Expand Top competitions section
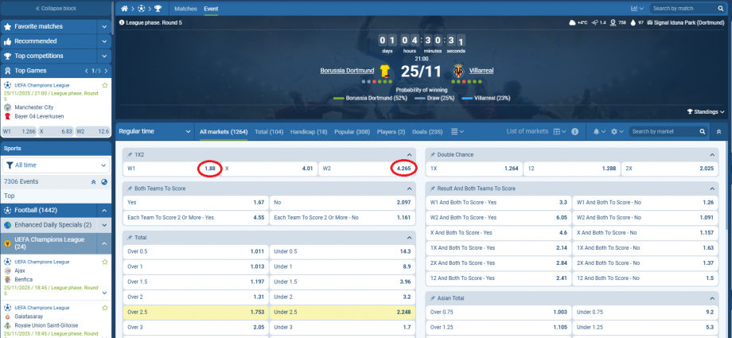The height and width of the screenshot is (338, 732). (x=104, y=56)
